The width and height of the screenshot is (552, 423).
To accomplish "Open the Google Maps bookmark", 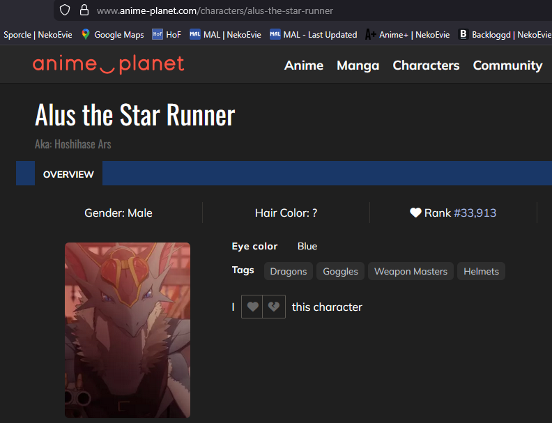I will (113, 34).
